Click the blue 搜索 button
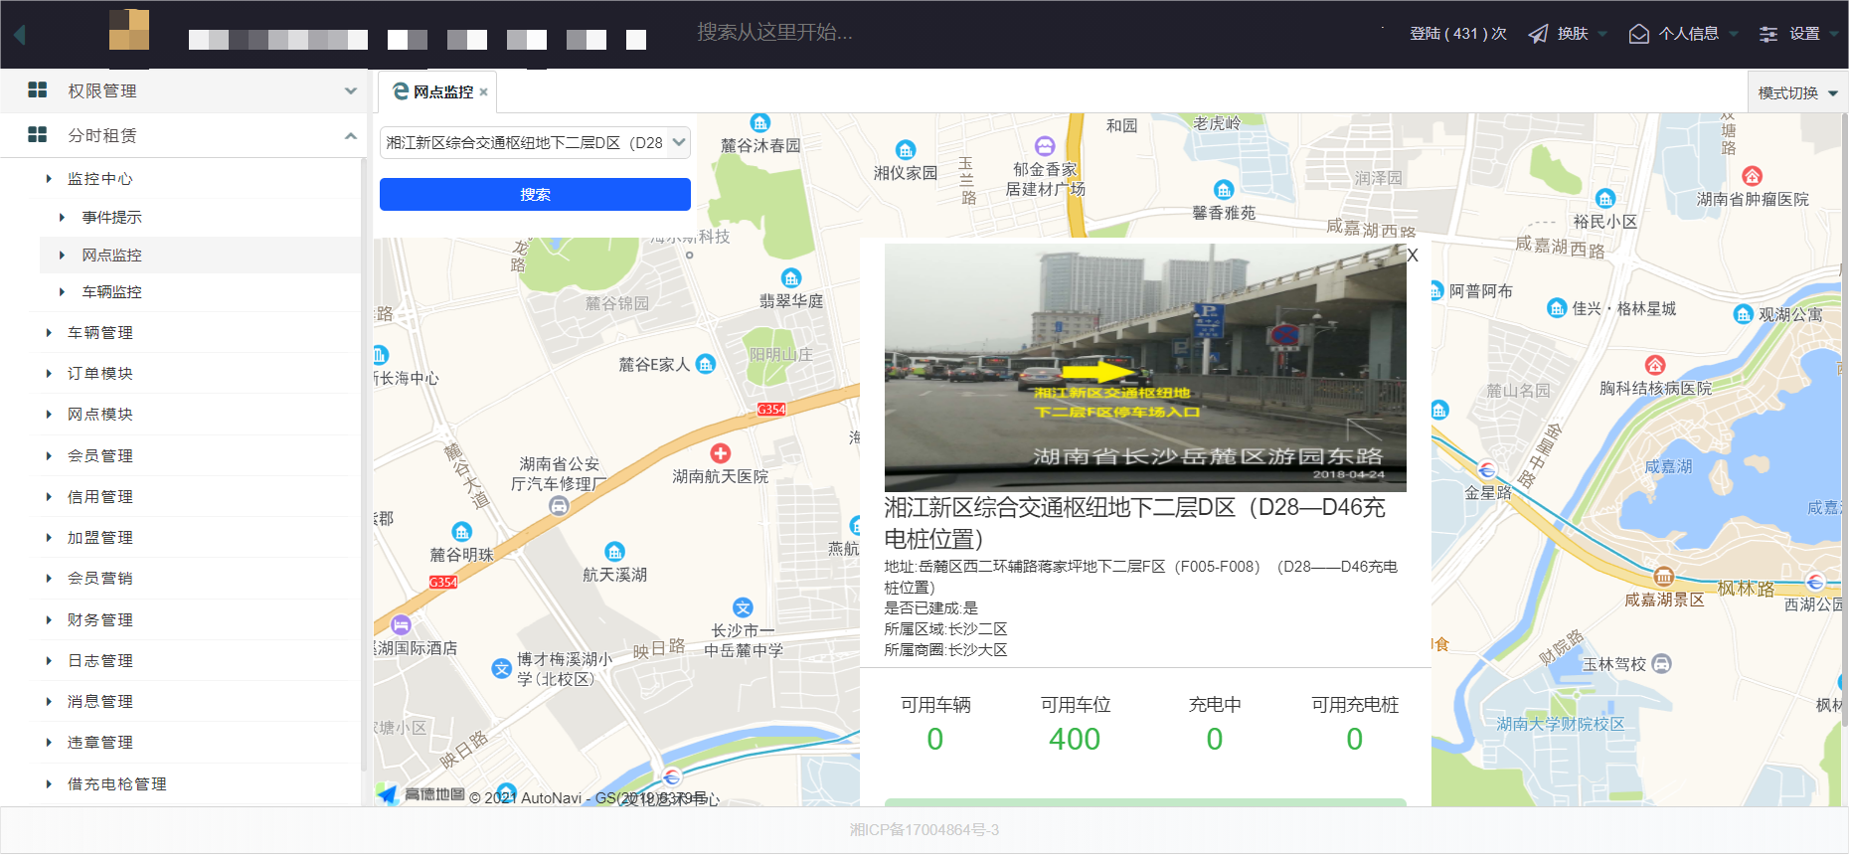This screenshot has width=1849, height=860. click(x=535, y=194)
